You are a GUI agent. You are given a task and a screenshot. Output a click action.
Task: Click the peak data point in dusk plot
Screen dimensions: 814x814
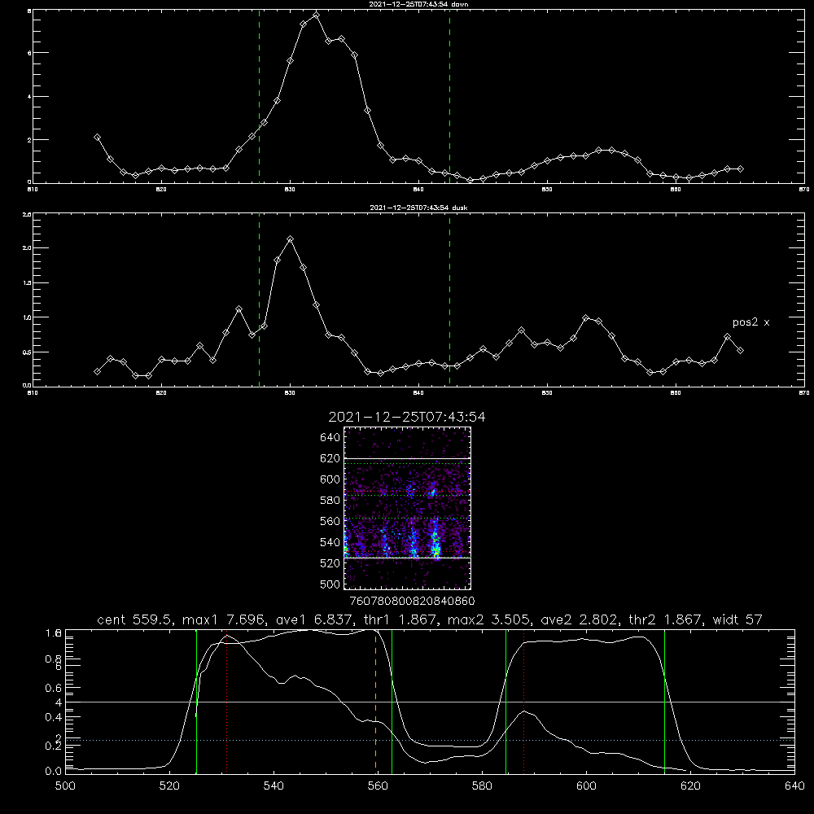pos(291,239)
